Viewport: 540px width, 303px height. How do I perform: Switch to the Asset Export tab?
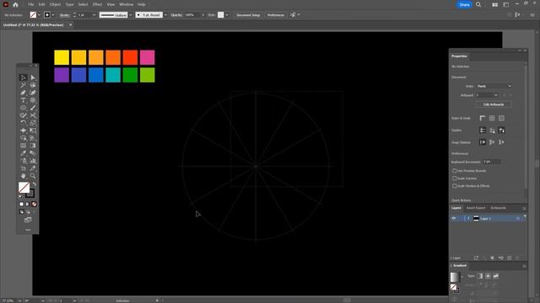(476, 208)
